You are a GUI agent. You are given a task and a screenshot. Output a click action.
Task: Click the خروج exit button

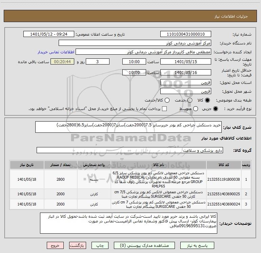click(x=55, y=246)
